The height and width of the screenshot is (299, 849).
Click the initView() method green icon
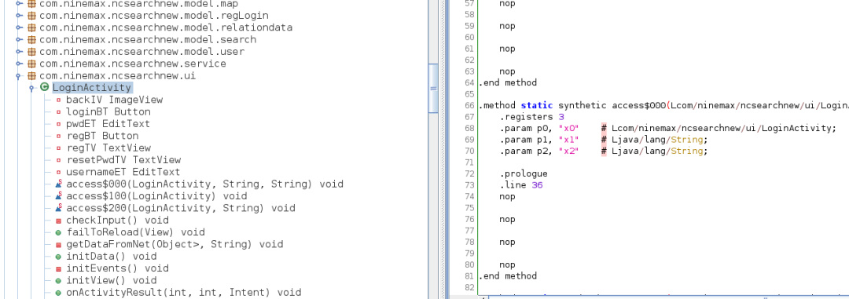58,281
